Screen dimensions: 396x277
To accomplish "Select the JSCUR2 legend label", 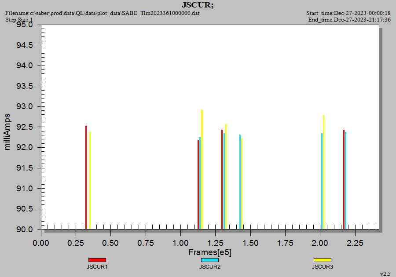I will [x=209, y=266].
